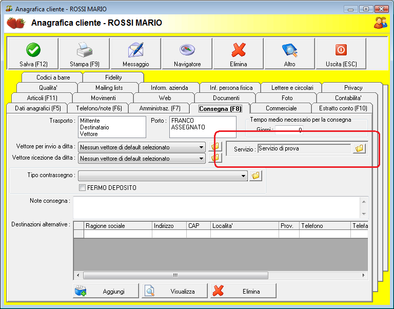This screenshot has height=309, width=394.
Task: Switch to Telefono/note (F6) tab
Action: 99,108
